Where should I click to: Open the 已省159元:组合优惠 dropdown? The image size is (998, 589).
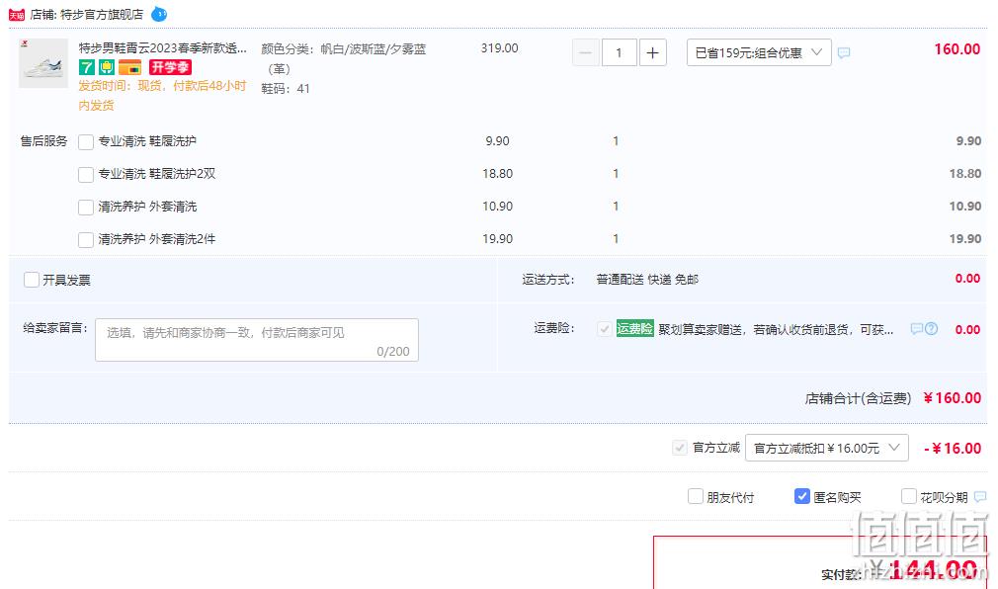(x=759, y=52)
